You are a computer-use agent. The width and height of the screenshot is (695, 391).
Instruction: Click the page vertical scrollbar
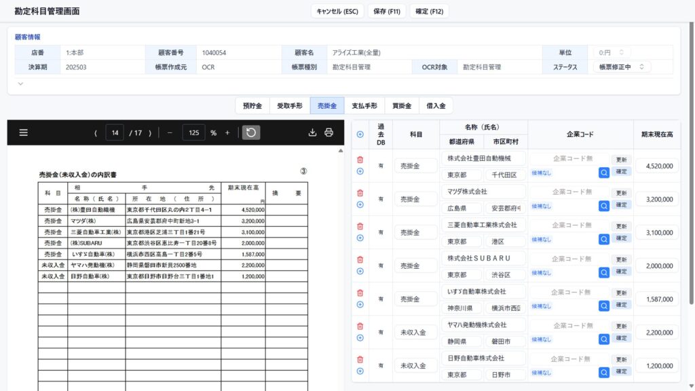691,164
